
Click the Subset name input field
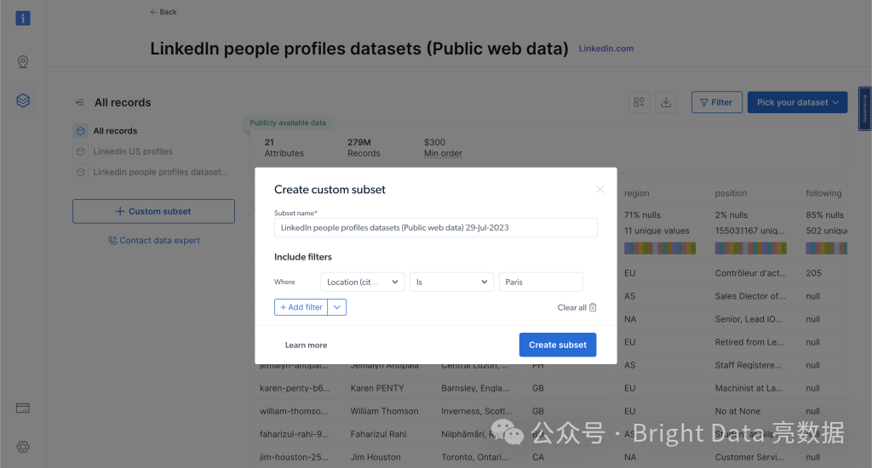435,228
